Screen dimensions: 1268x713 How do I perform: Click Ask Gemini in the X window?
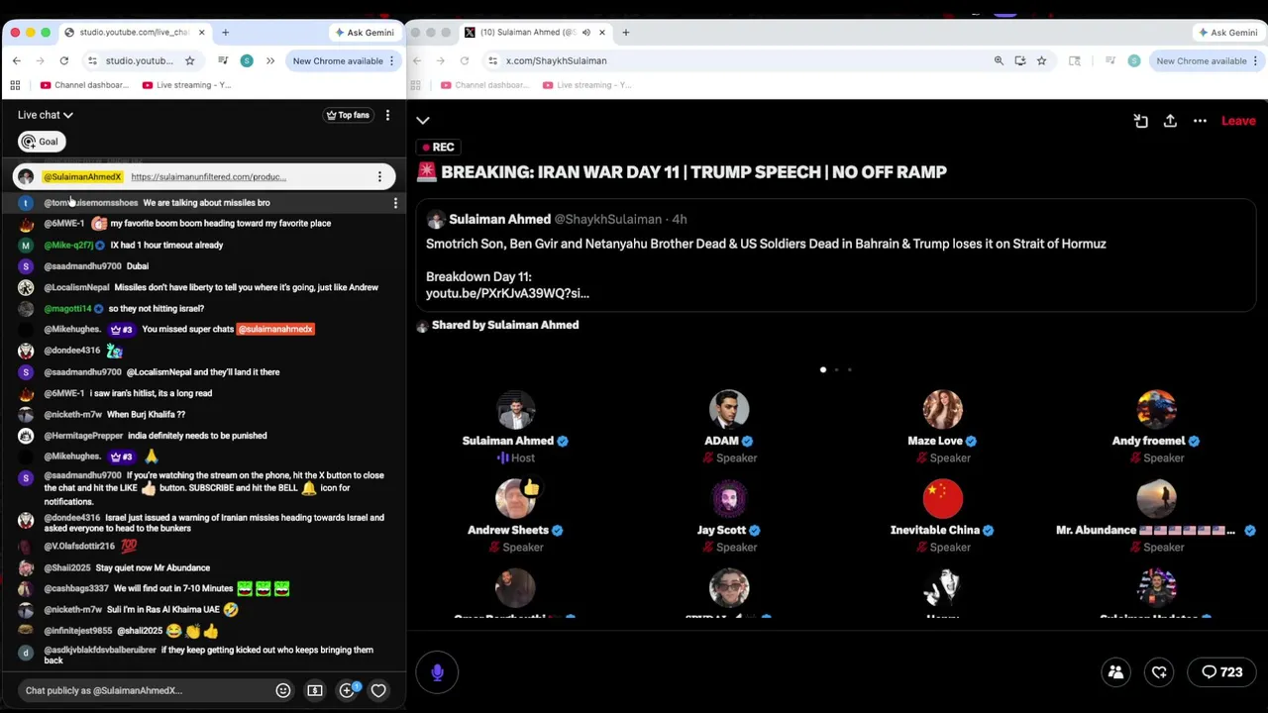1227,33
